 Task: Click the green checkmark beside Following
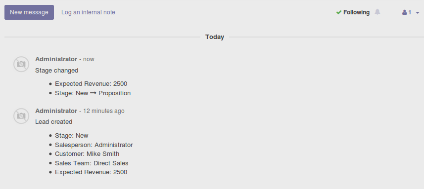click(x=339, y=12)
